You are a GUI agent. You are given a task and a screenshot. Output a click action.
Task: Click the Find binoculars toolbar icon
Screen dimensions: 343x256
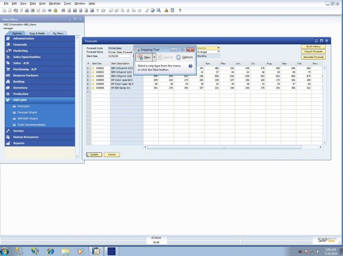point(63,10)
